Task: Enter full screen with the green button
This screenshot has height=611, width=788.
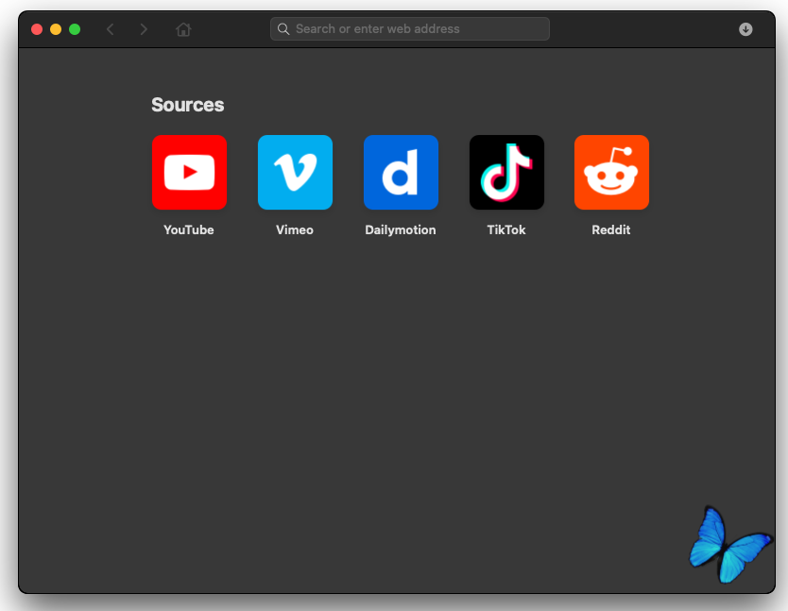Action: click(75, 29)
